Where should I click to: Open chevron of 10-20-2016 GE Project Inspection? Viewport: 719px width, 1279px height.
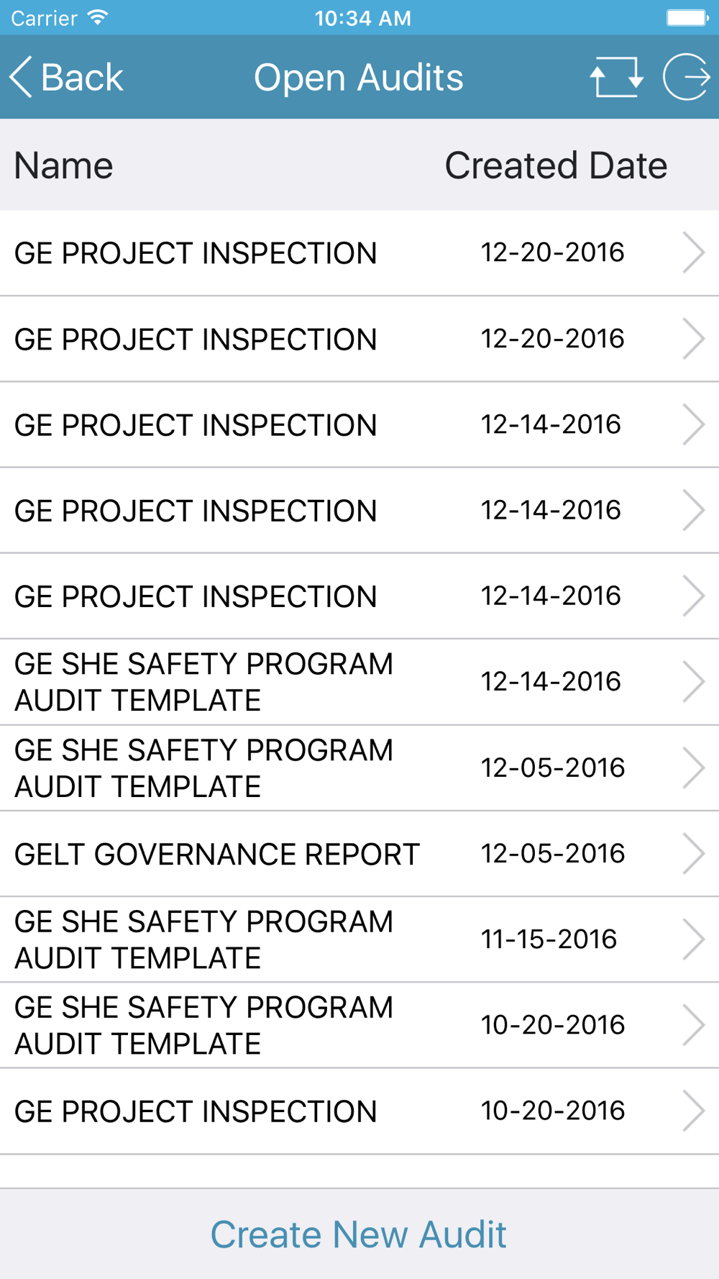click(x=693, y=1111)
